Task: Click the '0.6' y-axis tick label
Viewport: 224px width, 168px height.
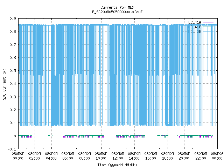Action: click(13, 58)
